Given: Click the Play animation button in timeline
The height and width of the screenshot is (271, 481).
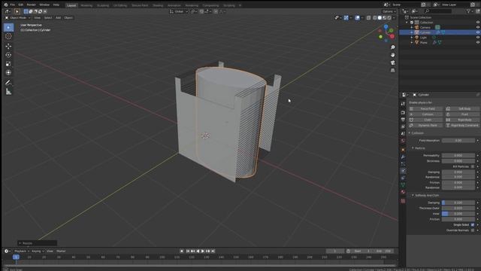Looking at the screenshot, I should click(203, 251).
